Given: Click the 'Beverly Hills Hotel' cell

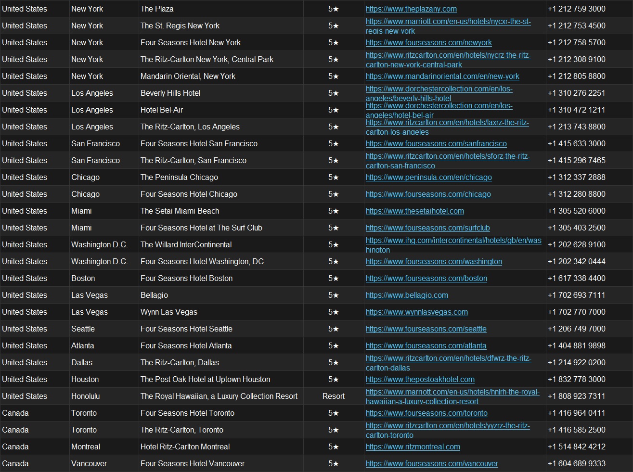Looking at the screenshot, I should click(221, 93).
